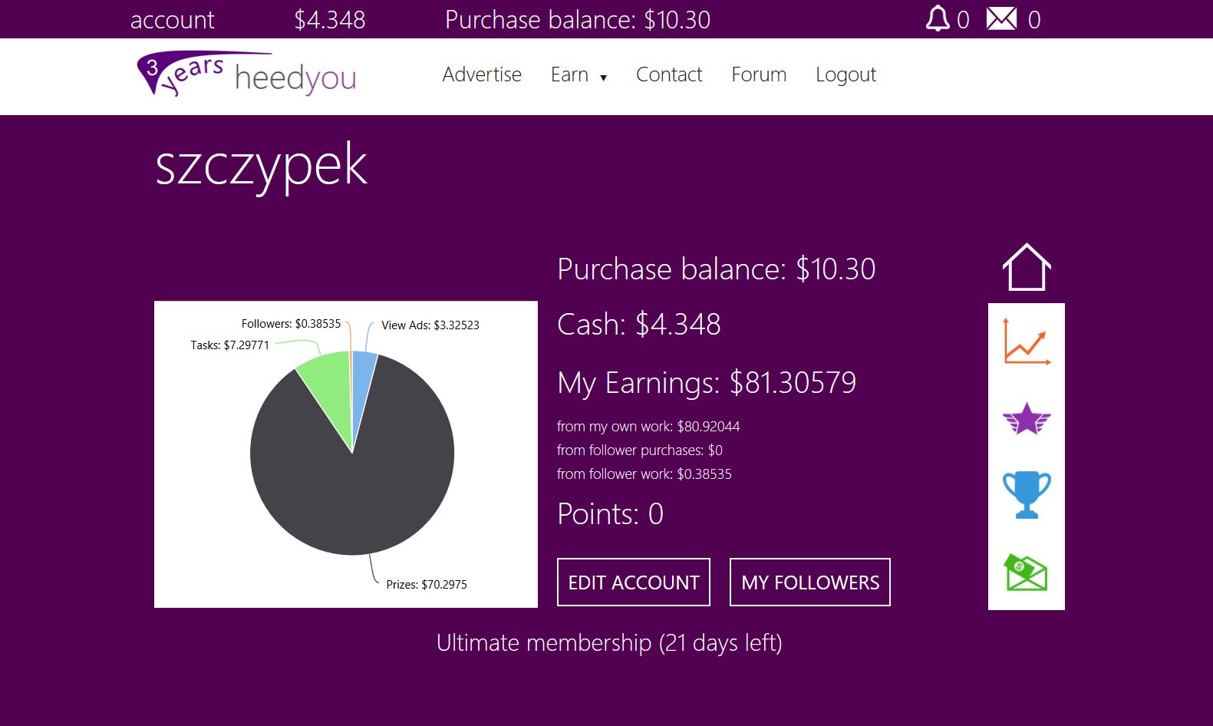Expand the Earn dropdown arrow

tap(603, 78)
